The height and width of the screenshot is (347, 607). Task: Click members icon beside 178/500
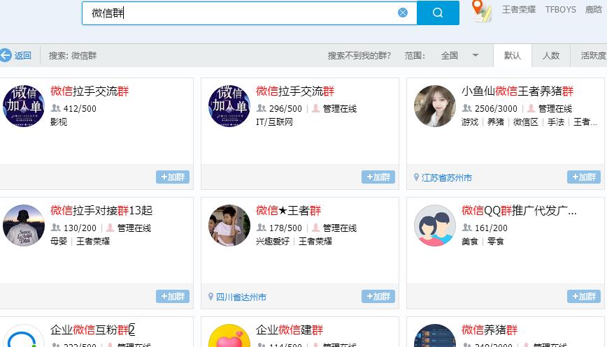[x=262, y=228]
